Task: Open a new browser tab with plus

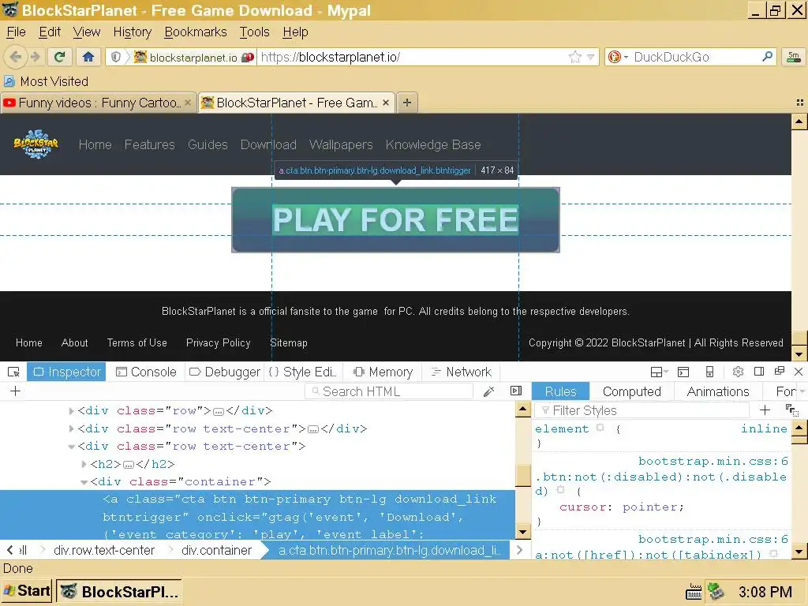Action: (x=407, y=103)
